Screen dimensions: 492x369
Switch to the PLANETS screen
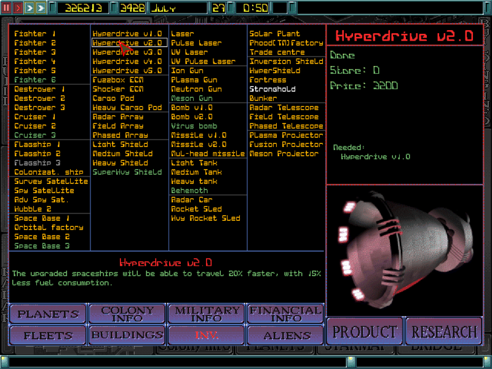(x=47, y=314)
